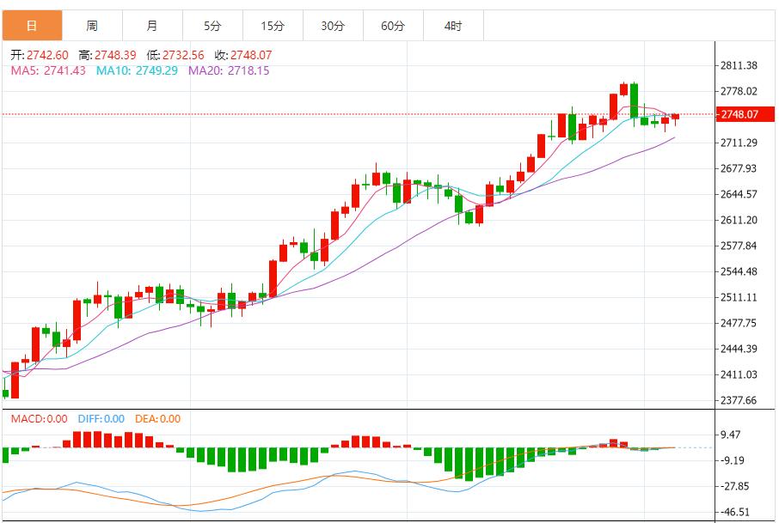Viewport: 779px width, 523px height.
Task: Select the 15分 timeframe tab
Action: click(273, 26)
